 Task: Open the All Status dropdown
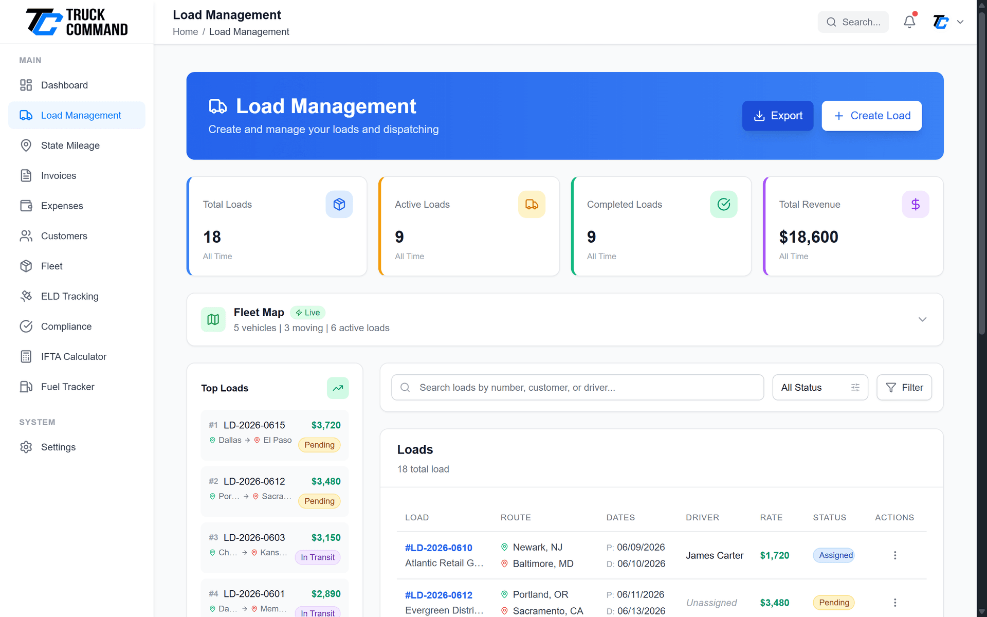click(820, 388)
